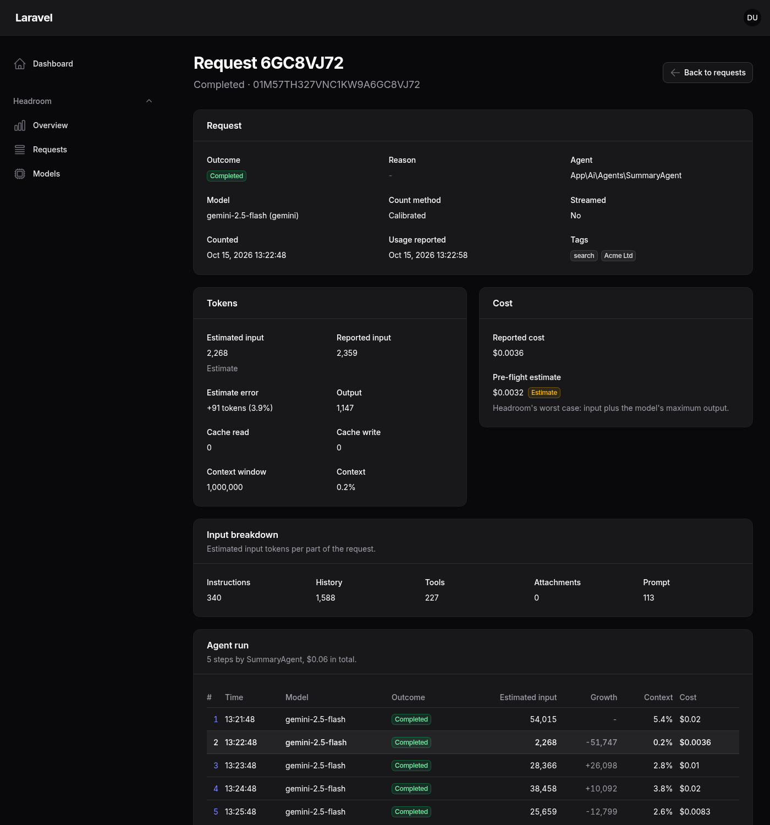Click the growth value +26,098
The image size is (770, 825).
(x=601, y=766)
